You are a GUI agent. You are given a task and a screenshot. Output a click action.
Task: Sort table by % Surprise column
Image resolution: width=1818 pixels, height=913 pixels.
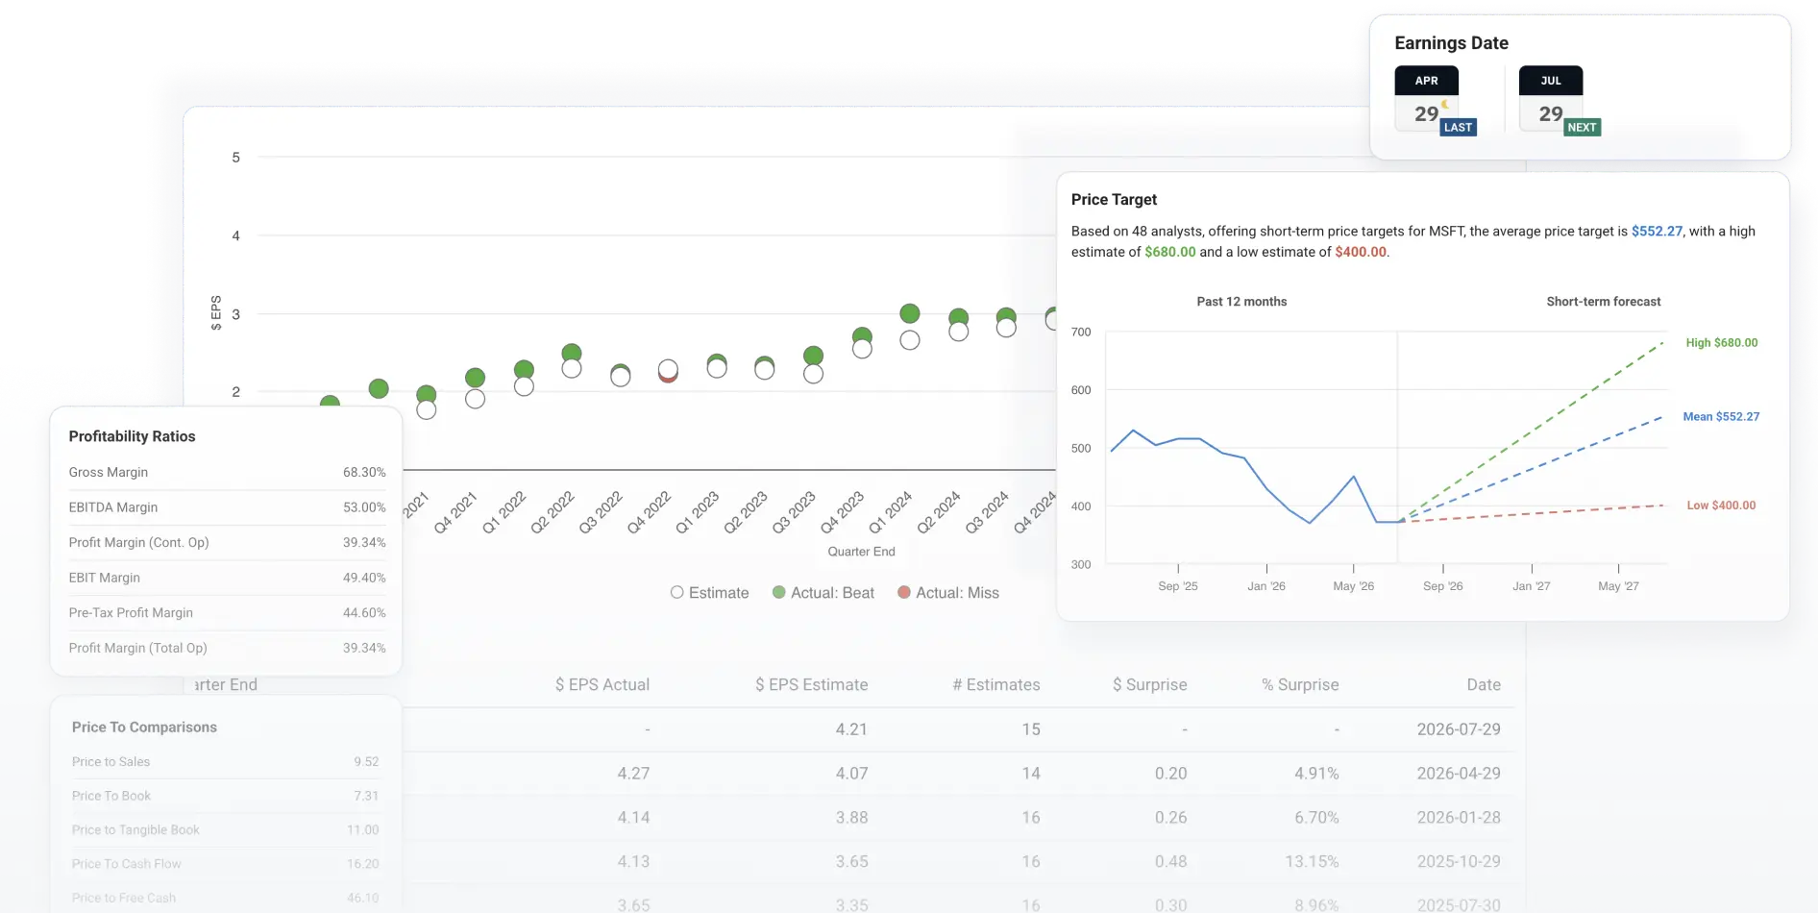[1300, 684]
